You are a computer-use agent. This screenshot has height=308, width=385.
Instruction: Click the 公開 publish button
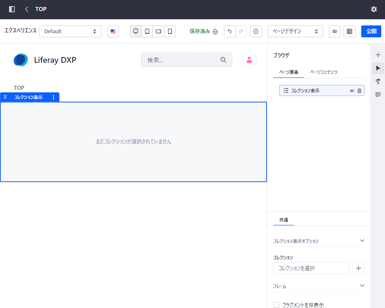[371, 32]
